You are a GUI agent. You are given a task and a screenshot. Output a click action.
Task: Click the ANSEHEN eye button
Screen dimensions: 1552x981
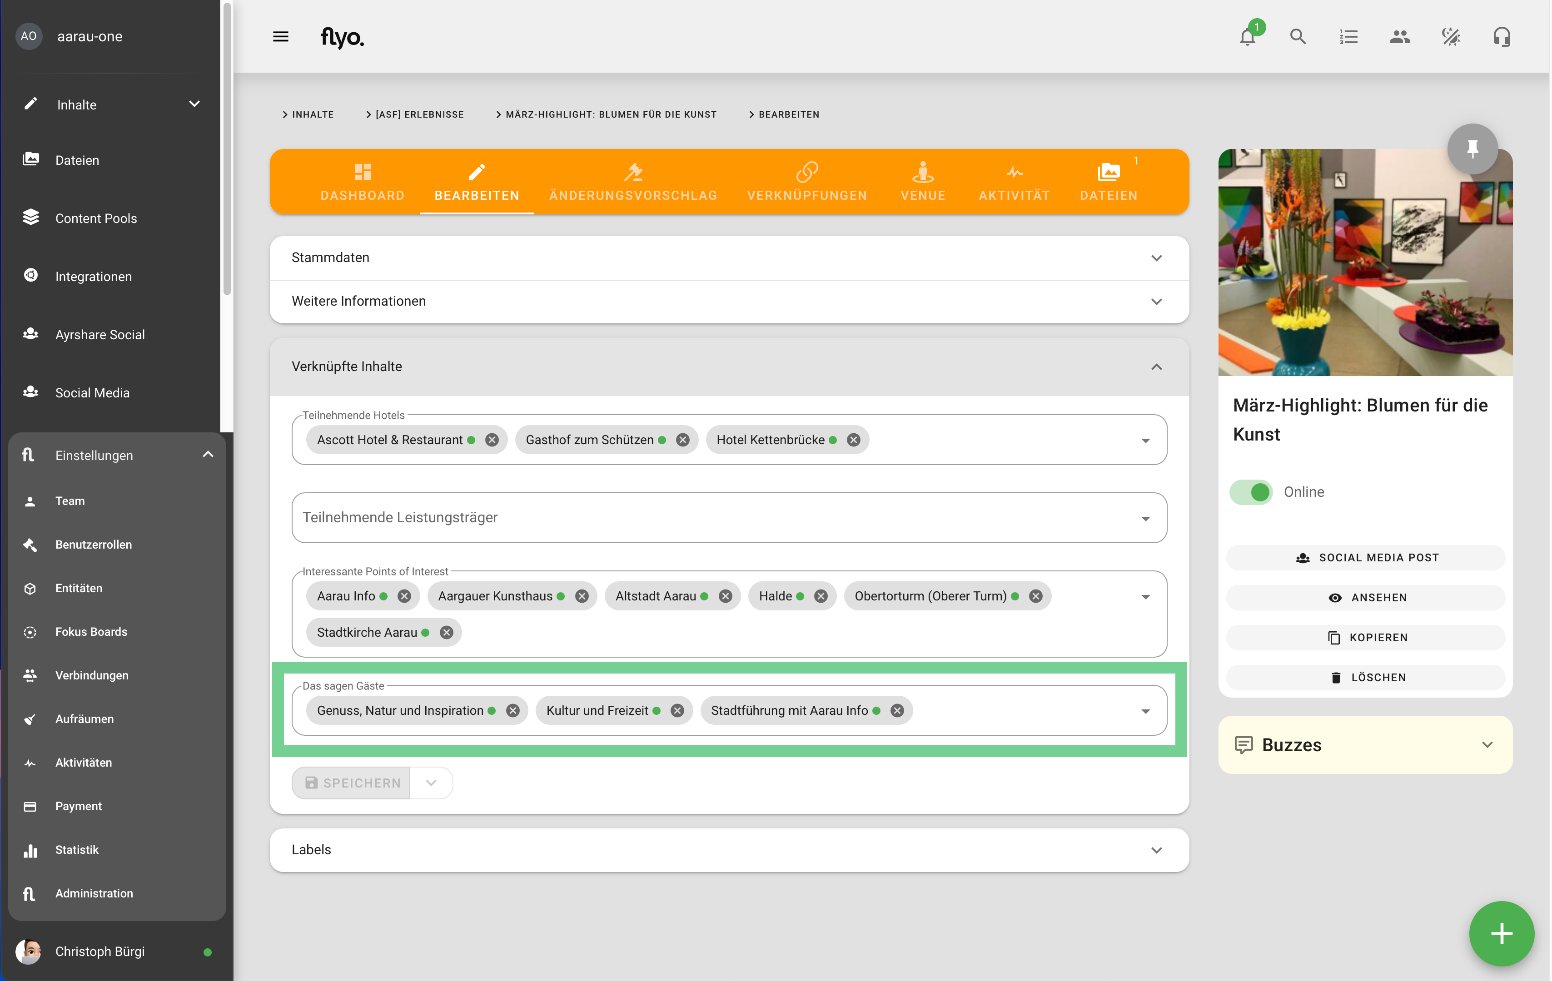pyautogui.click(x=1365, y=597)
